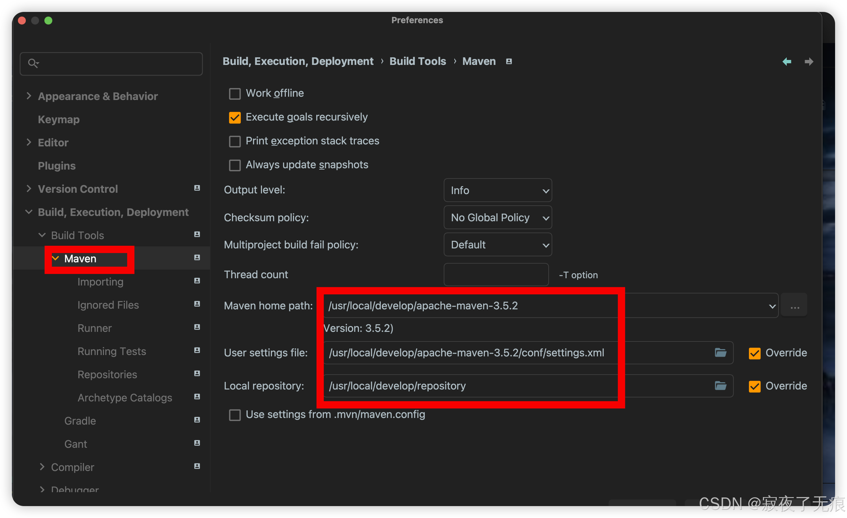Click folder icon in User settings file field
The image size is (847, 518).
(x=720, y=352)
